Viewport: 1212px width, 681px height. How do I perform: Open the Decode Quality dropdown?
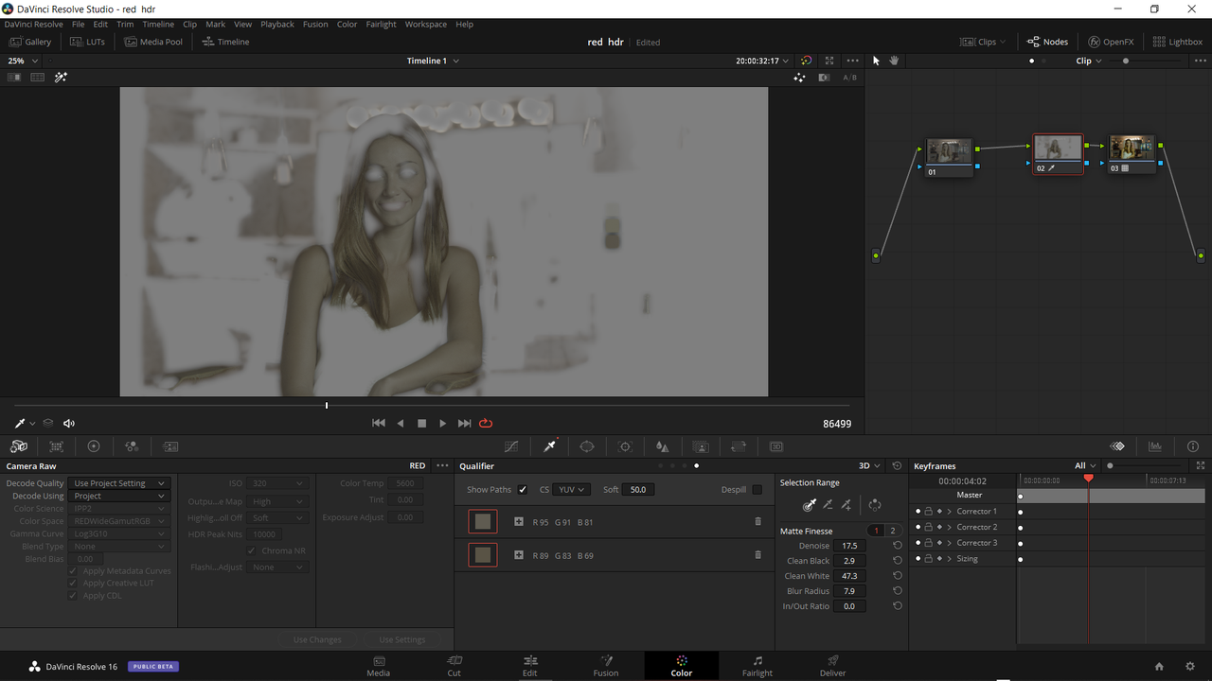[x=119, y=483]
